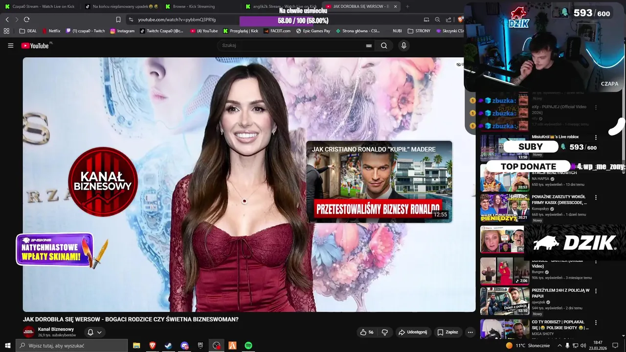Save video with Zapisz button
The height and width of the screenshot is (352, 626).
447,332
